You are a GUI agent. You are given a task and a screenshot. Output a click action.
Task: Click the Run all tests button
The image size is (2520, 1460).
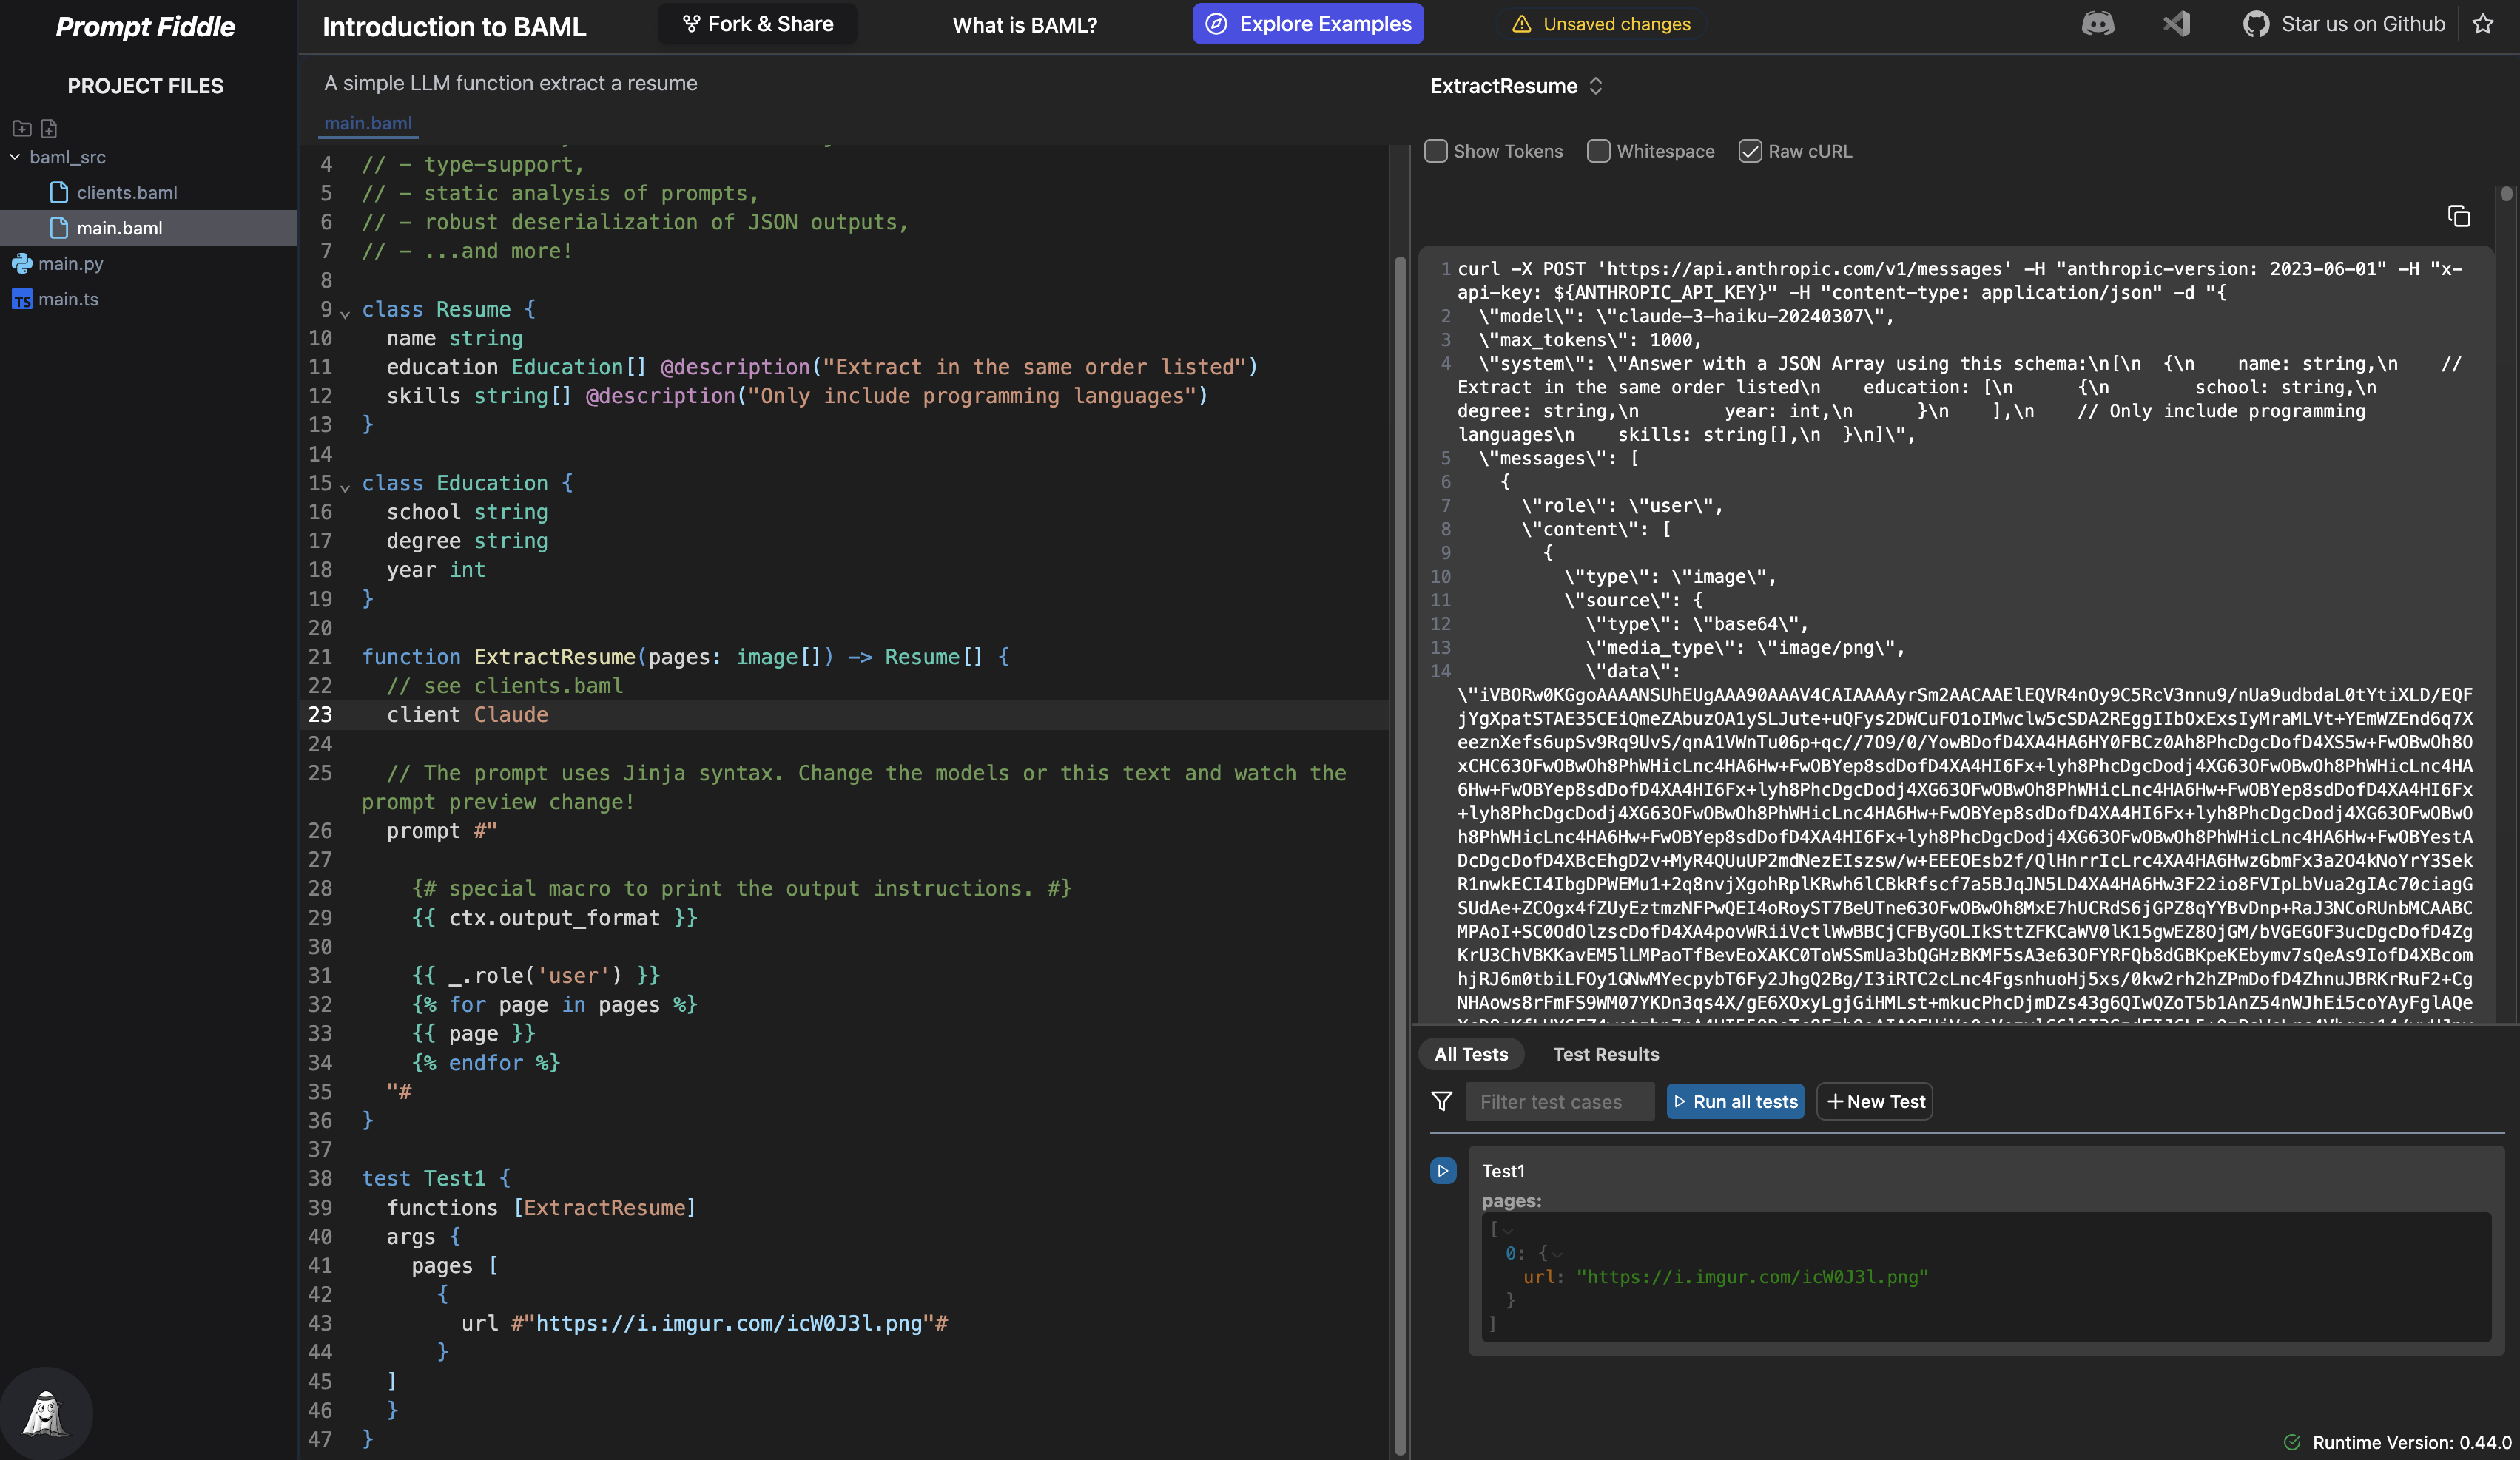click(1735, 1101)
